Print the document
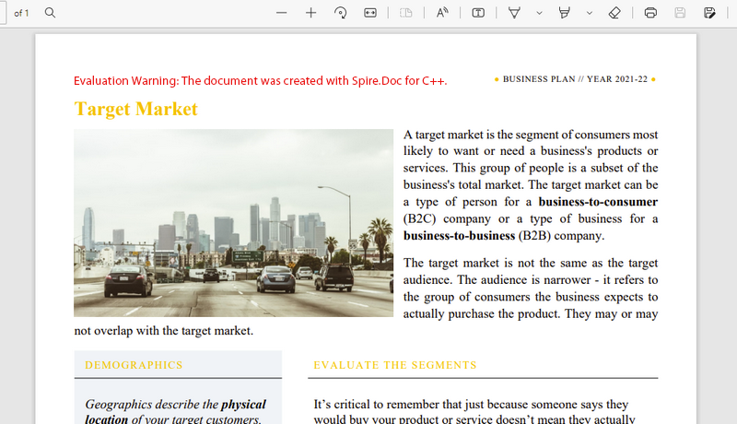This screenshot has width=737, height=424. 650,13
